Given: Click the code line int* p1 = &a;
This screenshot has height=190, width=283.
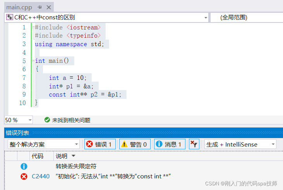Looking at the screenshot, I should click(x=71, y=86).
